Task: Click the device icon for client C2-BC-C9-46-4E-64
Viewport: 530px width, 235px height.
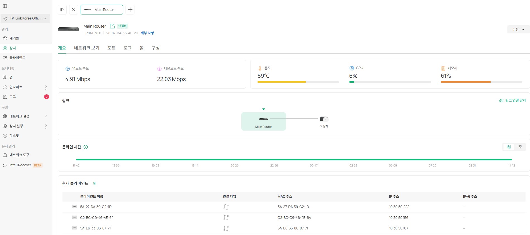Action: point(74,217)
